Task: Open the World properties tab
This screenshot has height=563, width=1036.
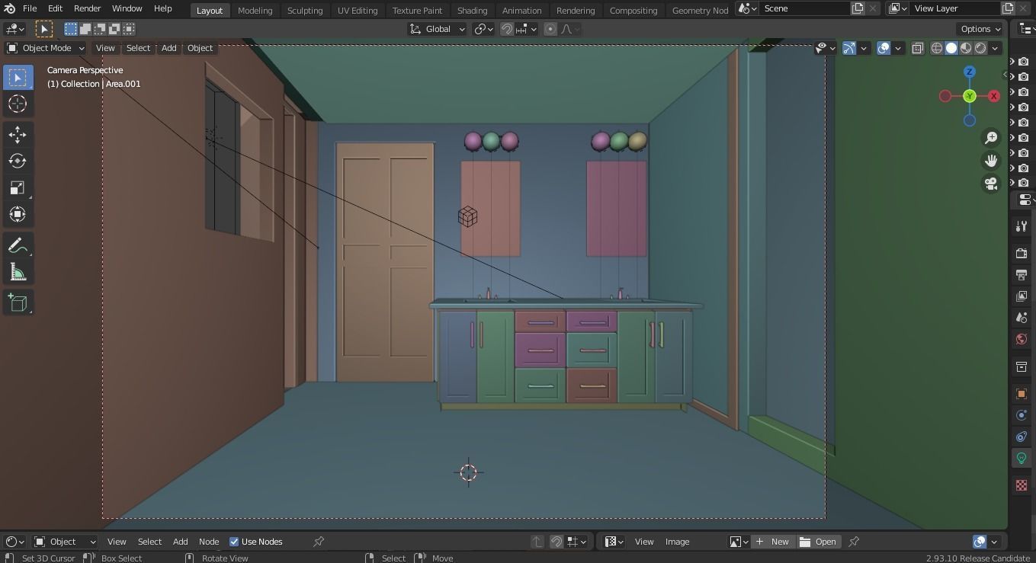Action: pyautogui.click(x=1022, y=340)
